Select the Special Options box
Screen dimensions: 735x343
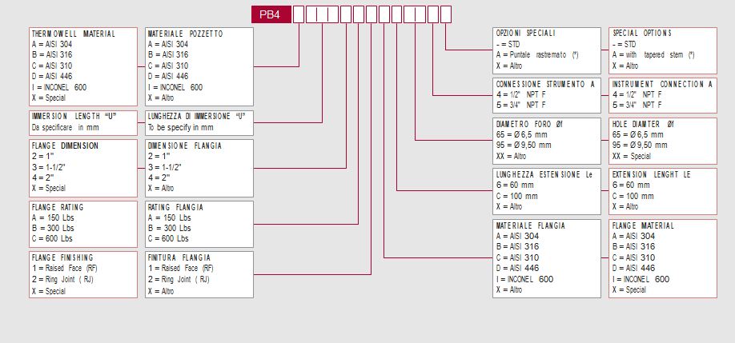point(663,50)
